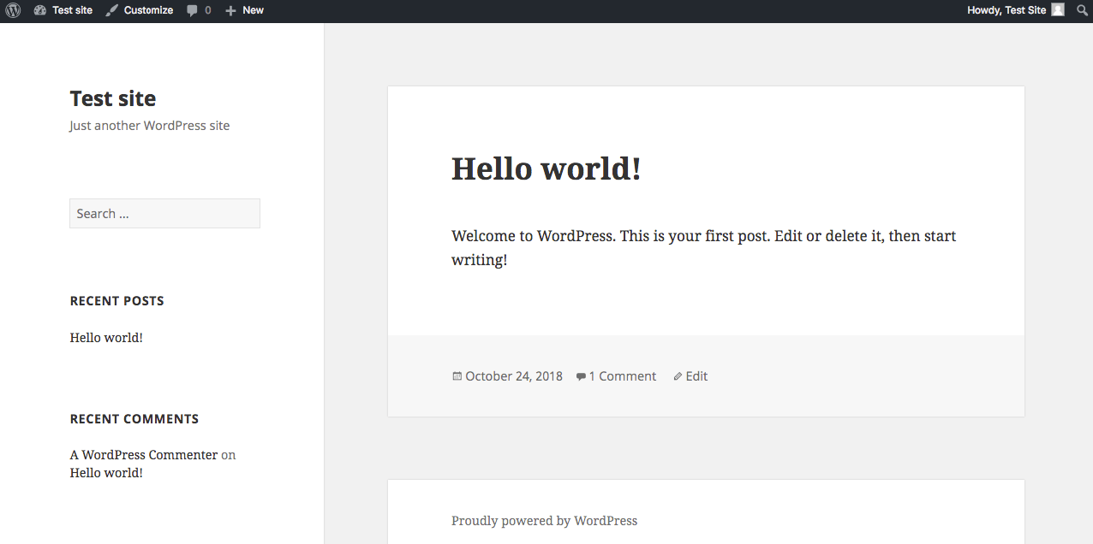Click Hello world! under Recent Posts
This screenshot has height=544, width=1093.
(106, 338)
